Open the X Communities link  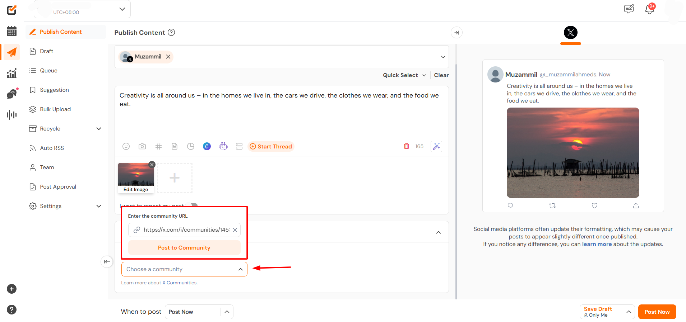click(x=180, y=283)
